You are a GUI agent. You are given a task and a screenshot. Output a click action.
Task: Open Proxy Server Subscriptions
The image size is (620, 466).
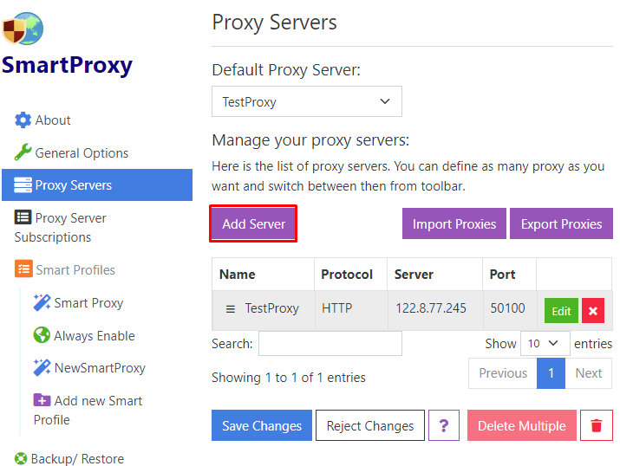coord(61,228)
